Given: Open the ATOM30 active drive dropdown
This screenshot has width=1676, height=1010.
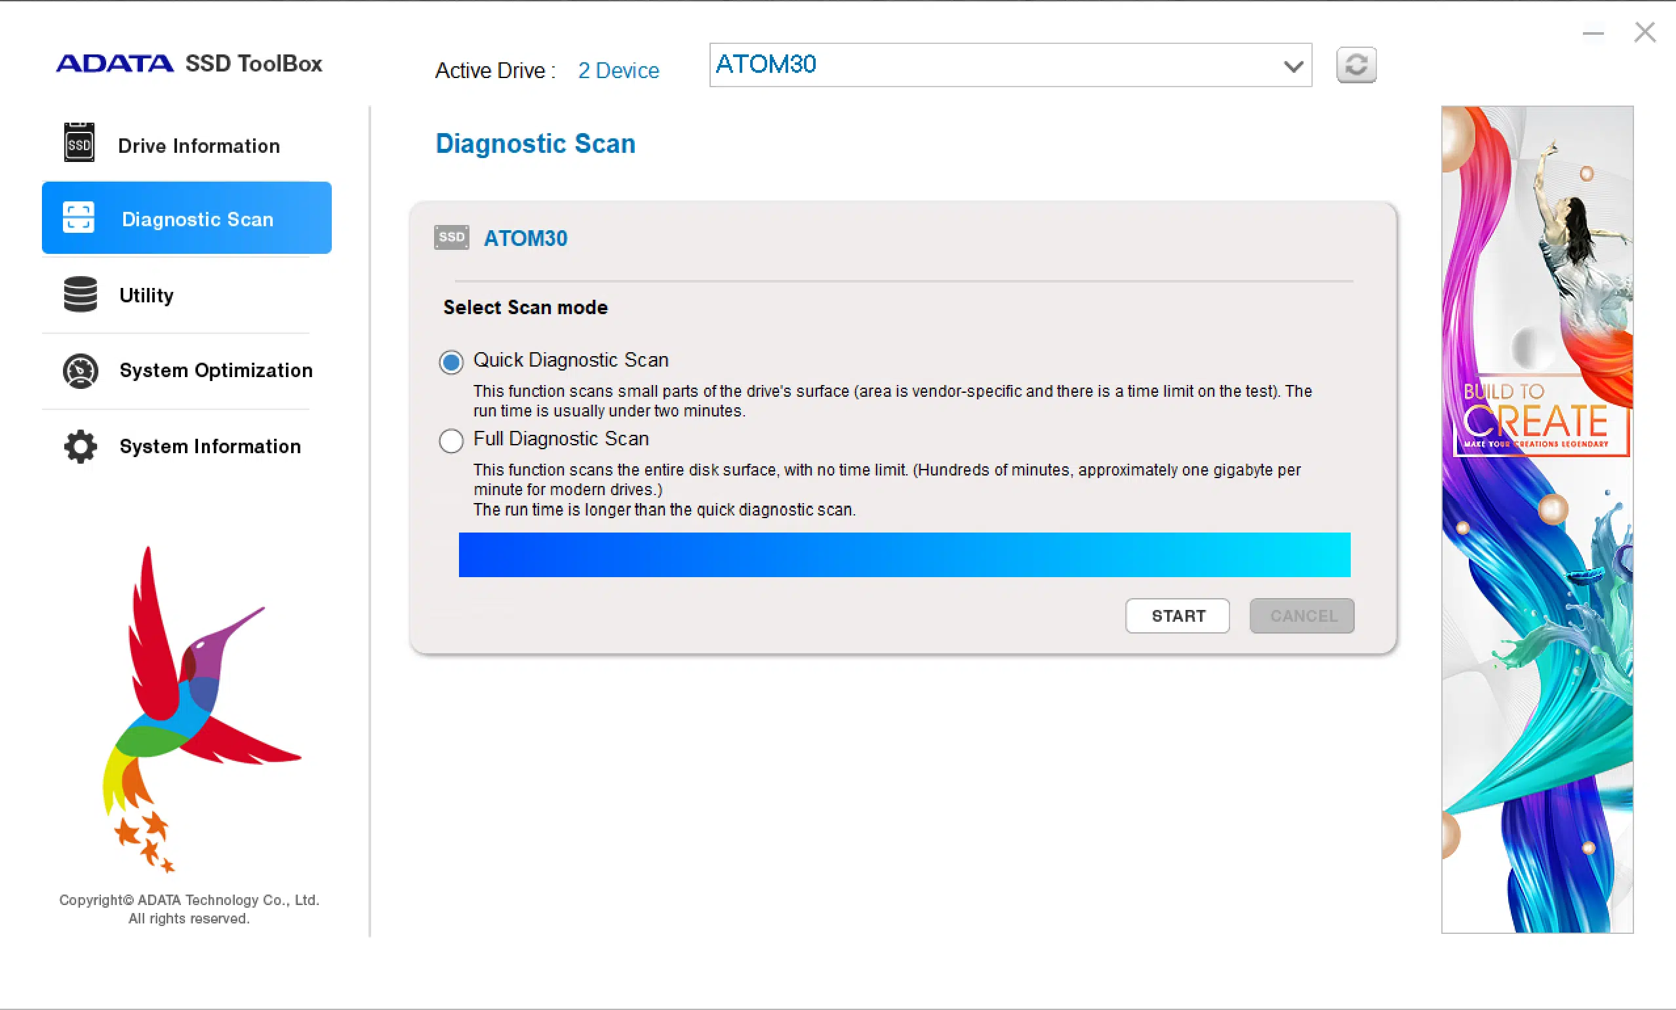Looking at the screenshot, I should (x=1010, y=66).
